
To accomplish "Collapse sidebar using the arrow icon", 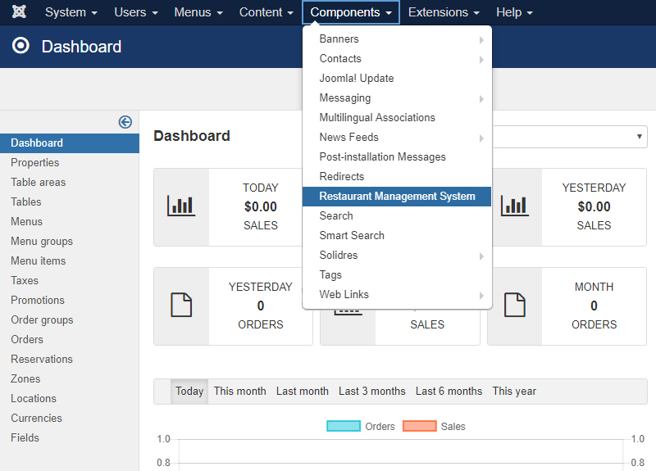I will pyautogui.click(x=125, y=122).
